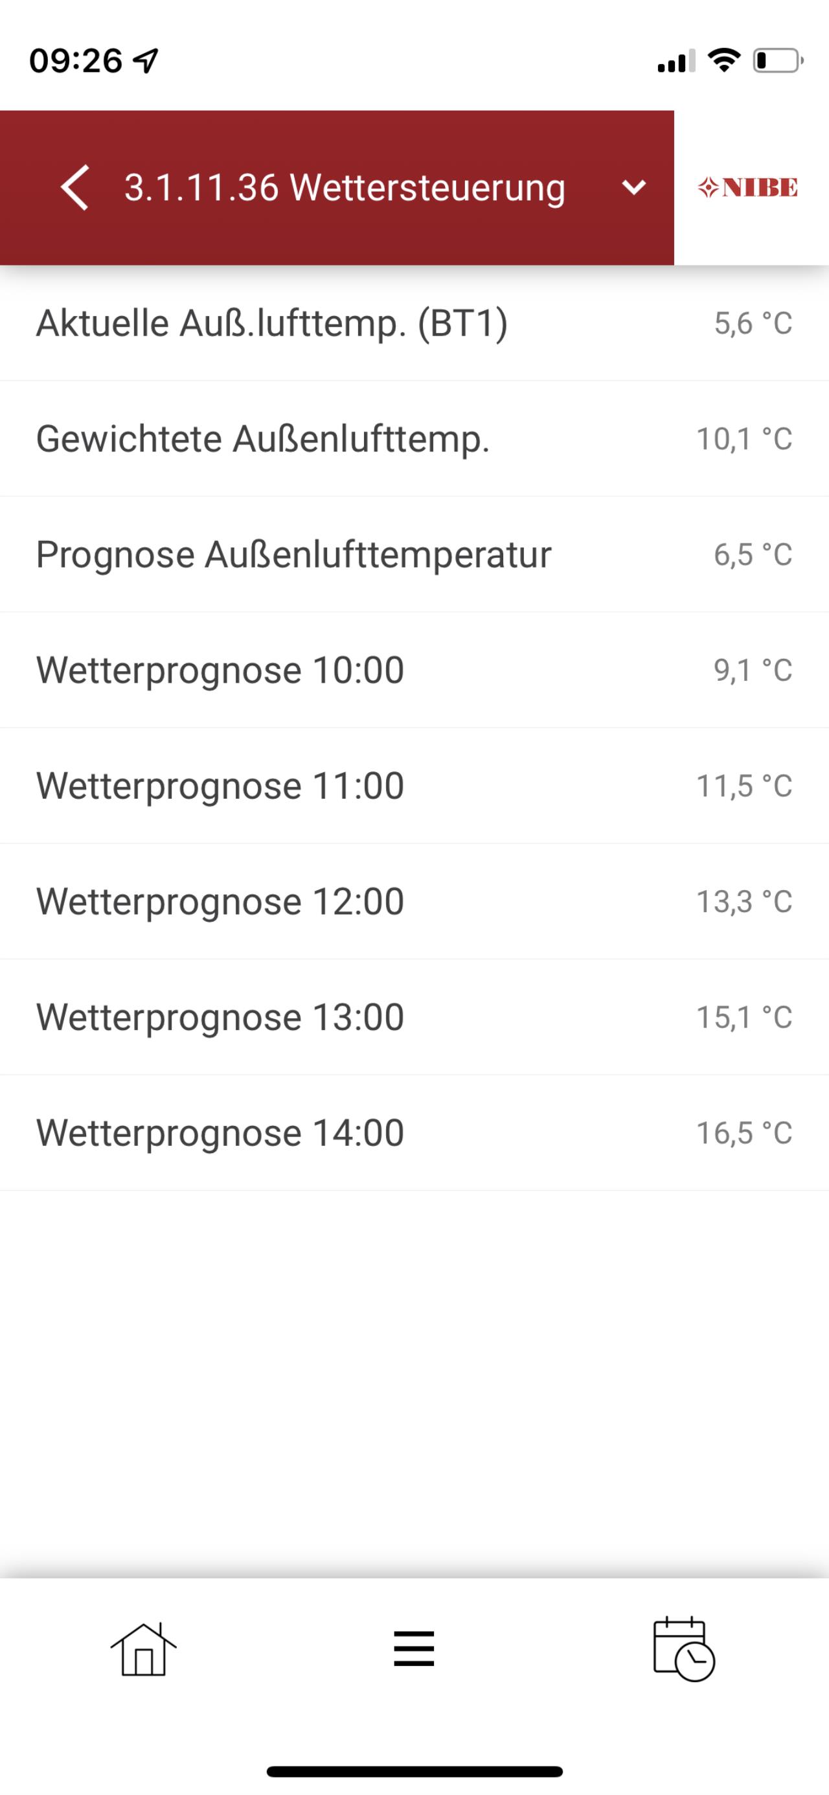Tap the Wi-Fi status icon
The height and width of the screenshot is (1795, 829).
724,61
